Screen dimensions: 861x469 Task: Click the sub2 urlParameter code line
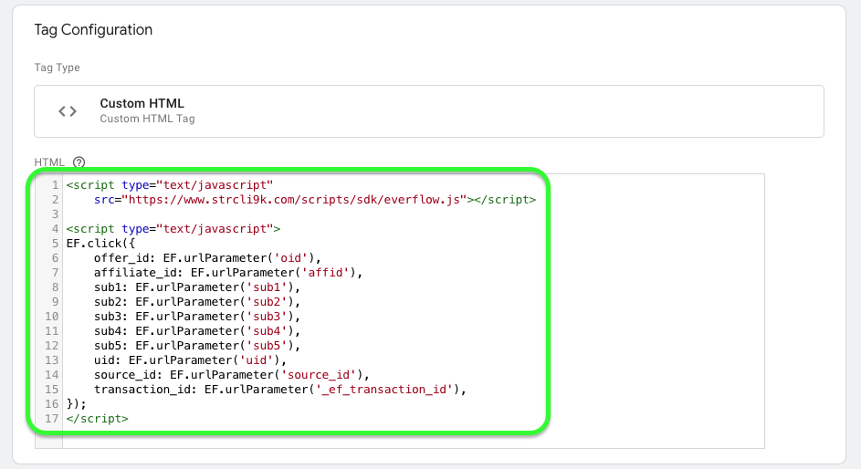tap(197, 302)
